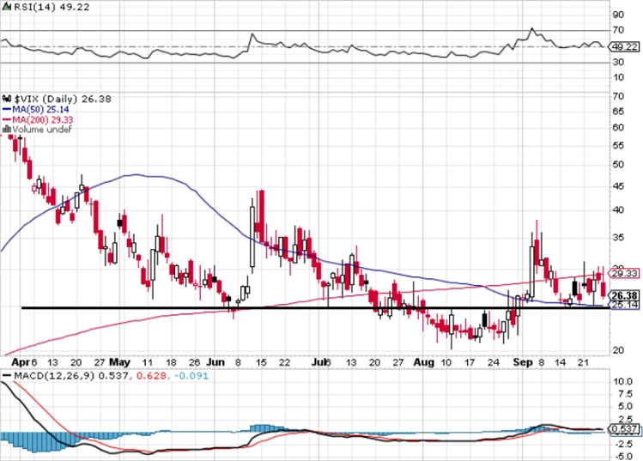Click the $VIX candlestick legend icon
643x461 pixels.
point(7,99)
